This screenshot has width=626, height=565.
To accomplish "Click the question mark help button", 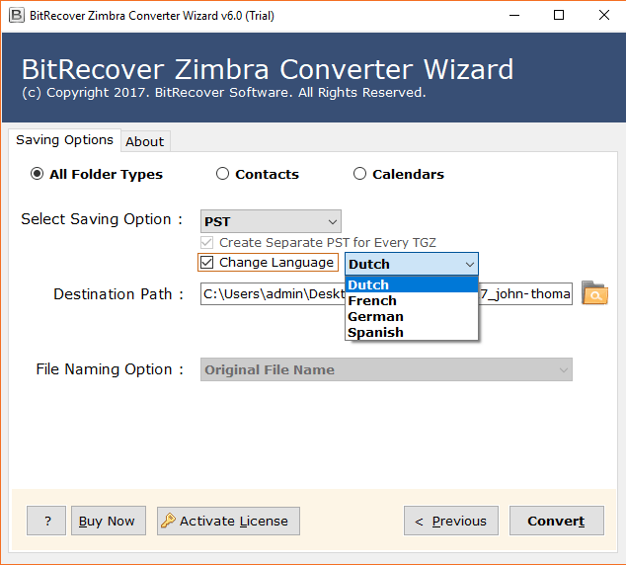I will coord(46,521).
